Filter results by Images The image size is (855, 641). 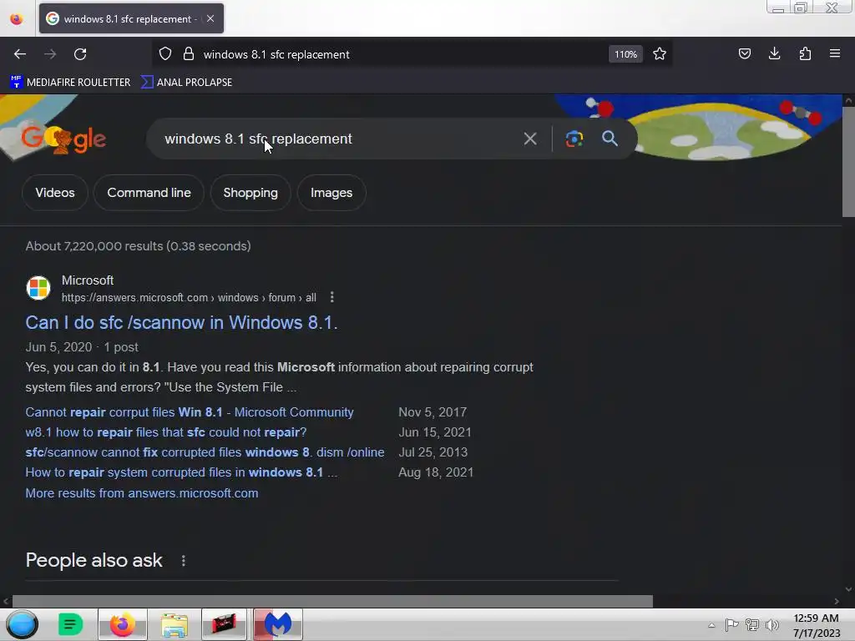coord(331,193)
